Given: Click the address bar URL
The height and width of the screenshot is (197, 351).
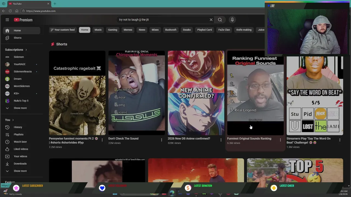Looking at the screenshot, I should tap(41, 11).
